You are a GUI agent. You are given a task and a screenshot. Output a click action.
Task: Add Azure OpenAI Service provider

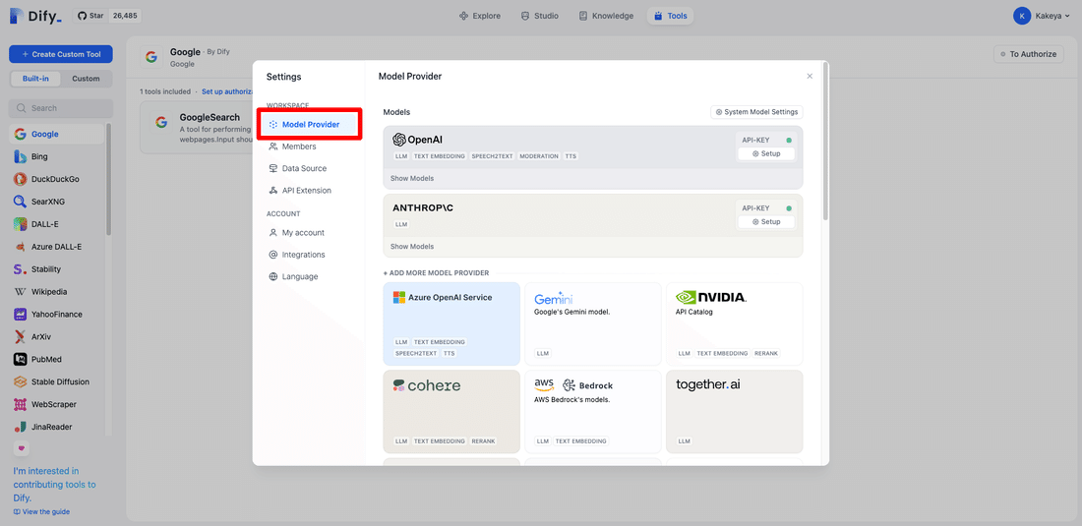click(x=452, y=323)
